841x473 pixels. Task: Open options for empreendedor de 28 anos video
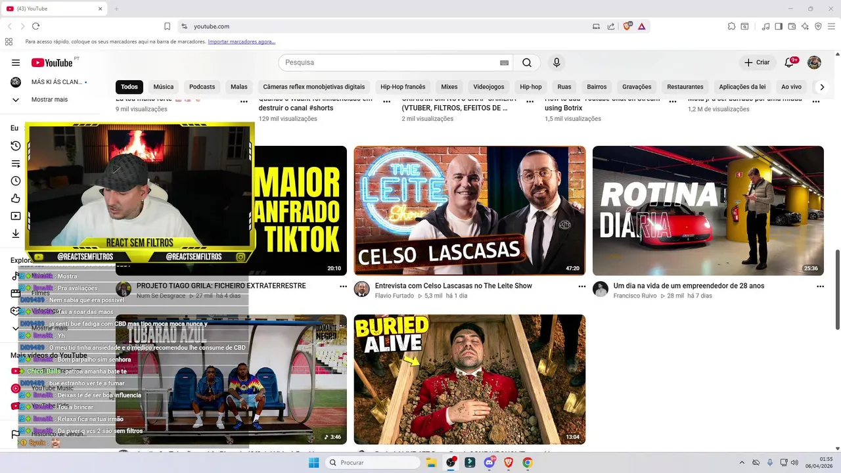(820, 286)
